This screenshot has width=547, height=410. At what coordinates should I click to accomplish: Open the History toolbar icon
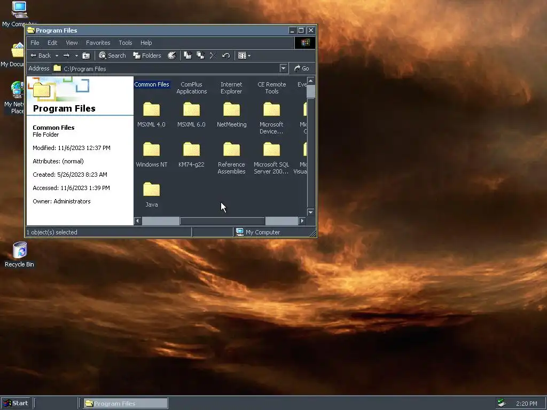pos(171,56)
